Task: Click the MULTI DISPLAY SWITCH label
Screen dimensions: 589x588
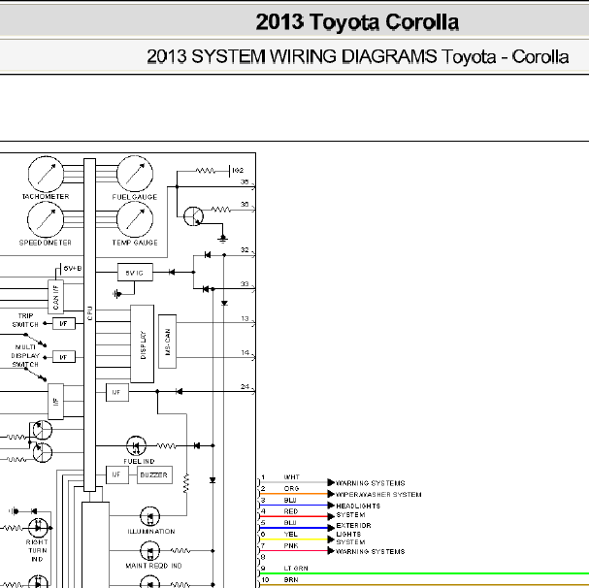Action: coord(25,355)
